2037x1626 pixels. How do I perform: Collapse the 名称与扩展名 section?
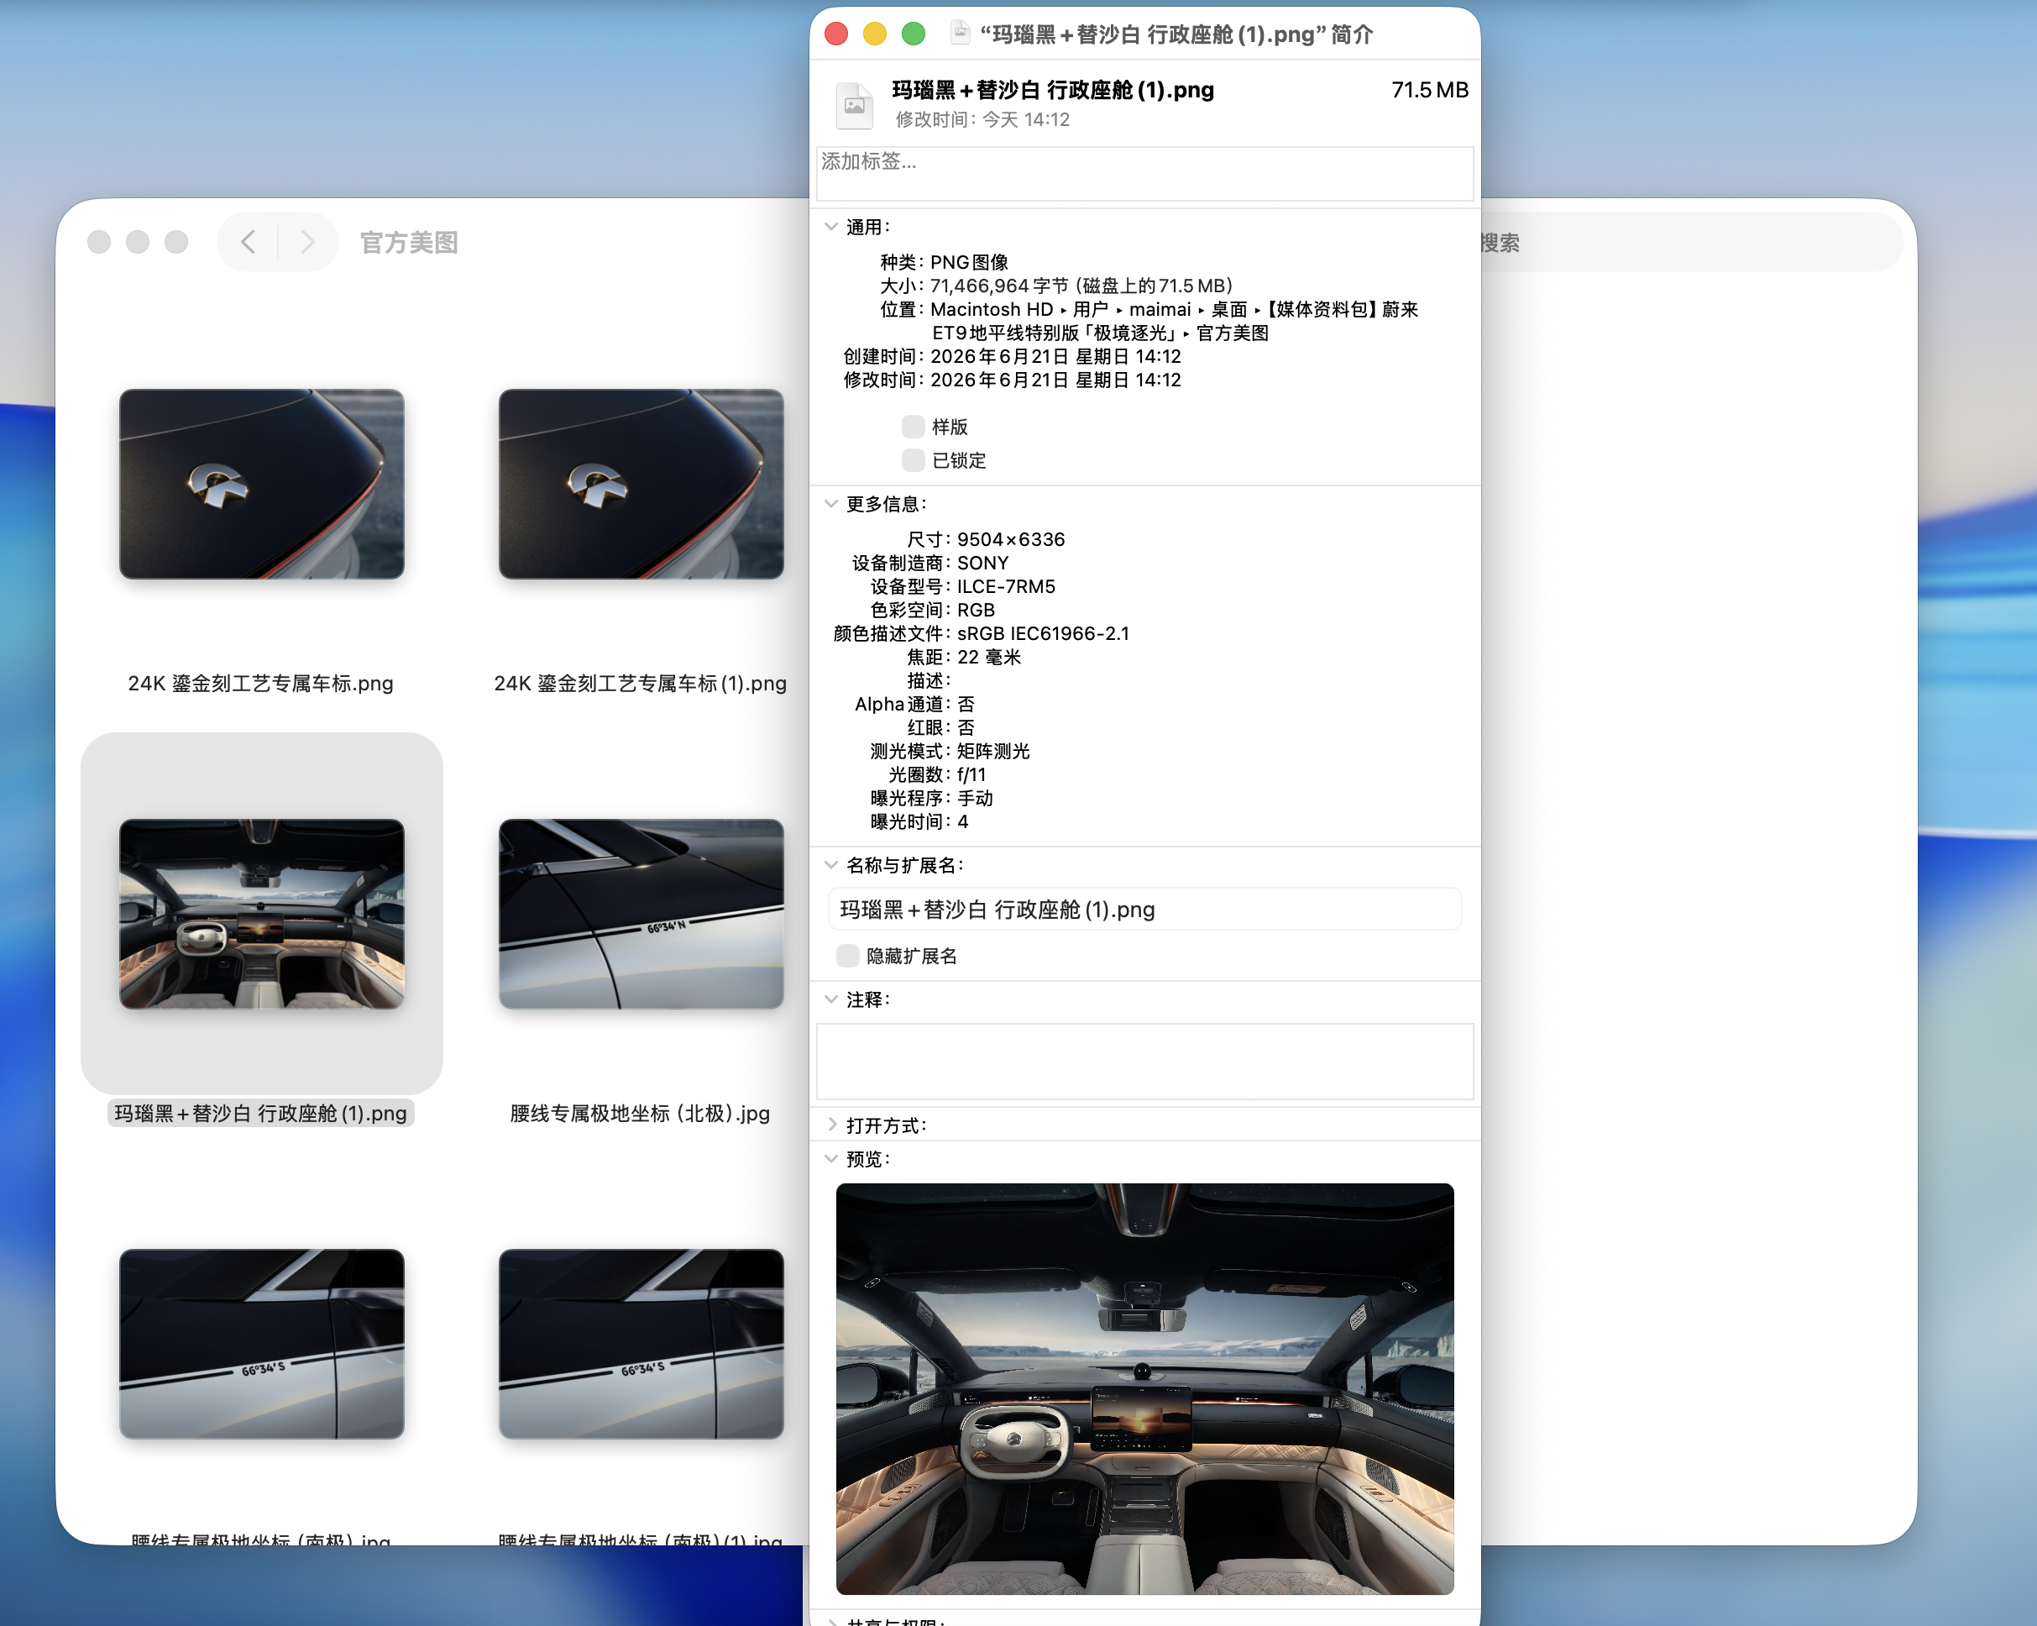pos(830,865)
